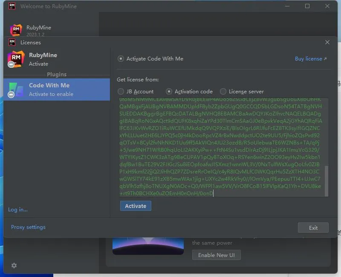Select Code With Me plugin entry

point(57,89)
